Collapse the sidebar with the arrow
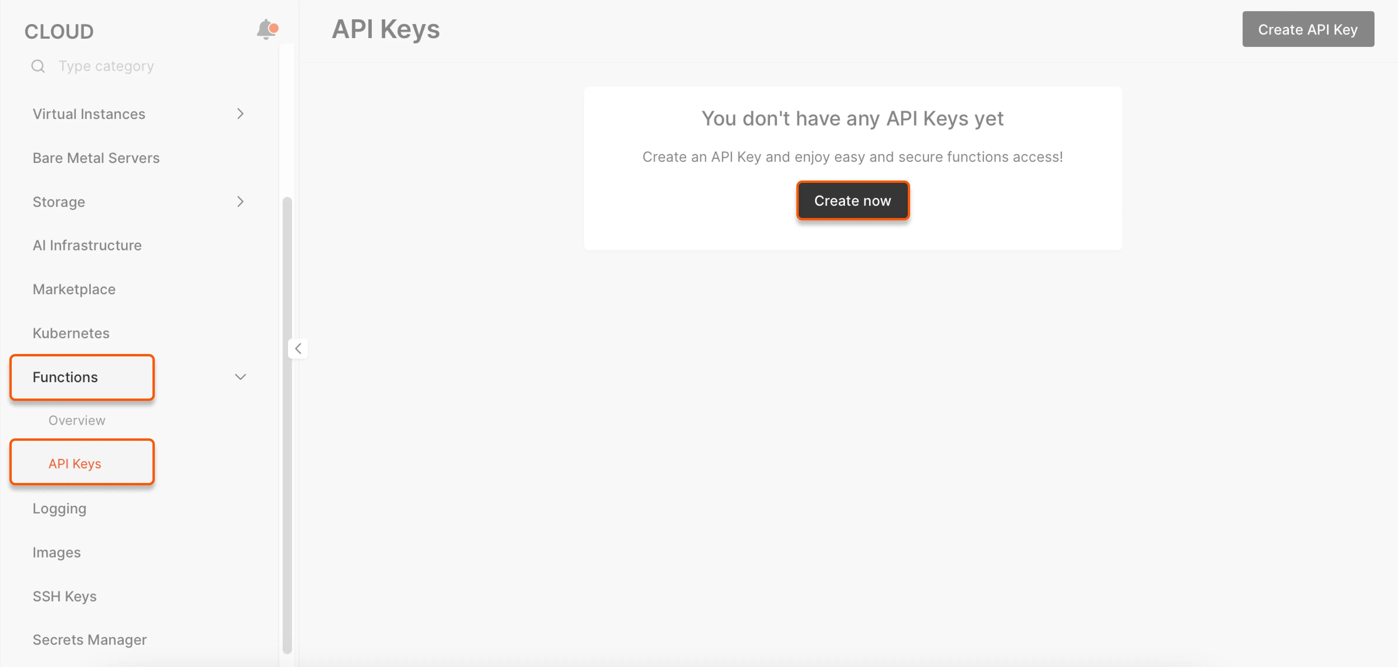Image resolution: width=1398 pixels, height=667 pixels. click(x=298, y=348)
